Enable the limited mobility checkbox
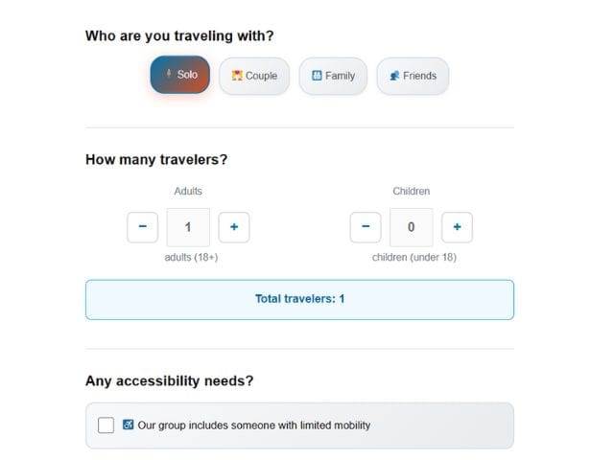The image size is (614, 460). [x=106, y=425]
